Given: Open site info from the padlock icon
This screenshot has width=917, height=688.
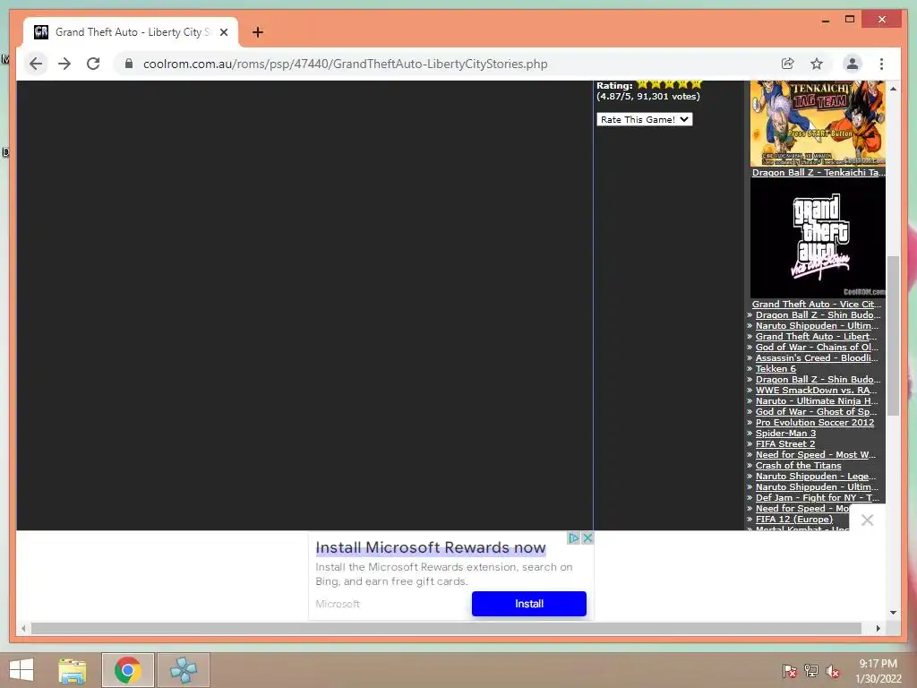Looking at the screenshot, I should click(129, 64).
